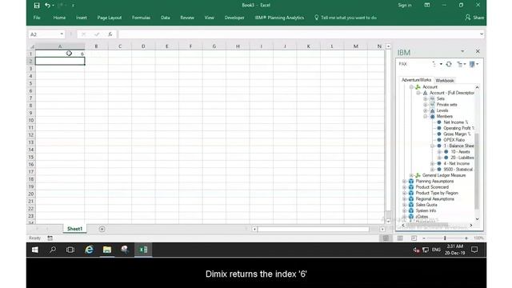
Task: Select the Sheet1 tab
Action: coord(74,229)
